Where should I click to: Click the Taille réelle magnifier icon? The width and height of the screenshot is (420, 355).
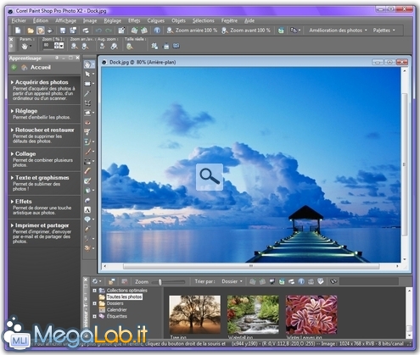click(x=130, y=47)
